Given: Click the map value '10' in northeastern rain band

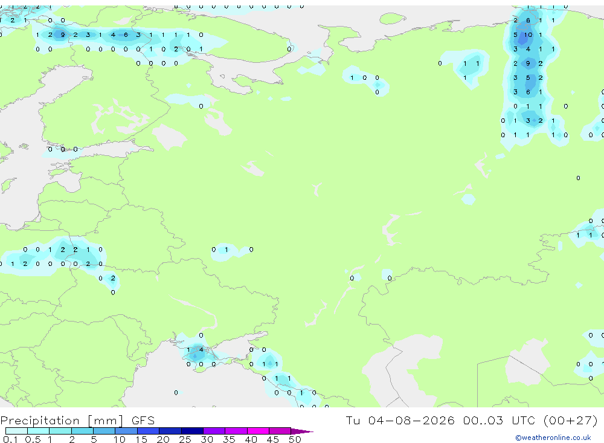Looking at the screenshot, I should coord(528,34).
